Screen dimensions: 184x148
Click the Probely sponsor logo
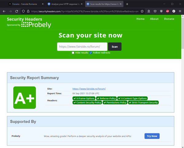[36, 25]
